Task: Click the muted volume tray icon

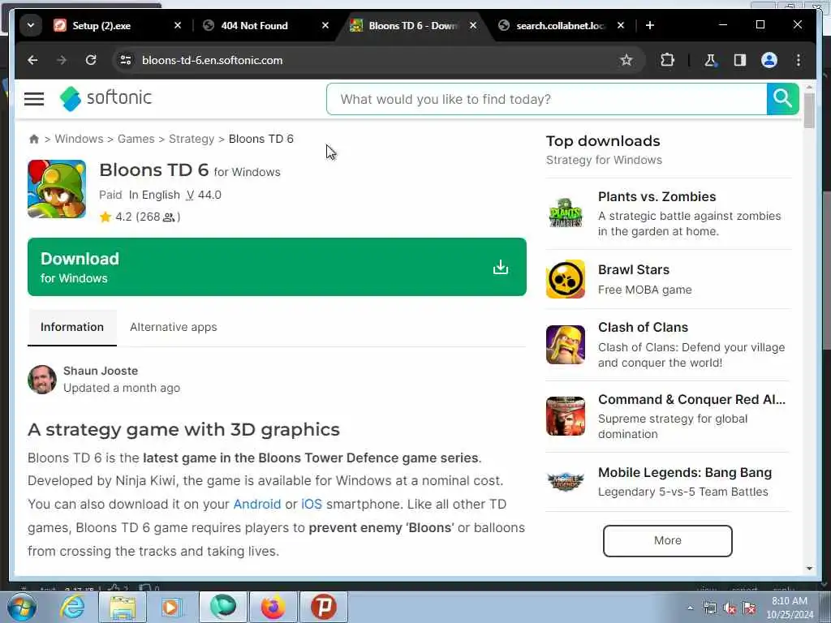Action: coord(730,608)
